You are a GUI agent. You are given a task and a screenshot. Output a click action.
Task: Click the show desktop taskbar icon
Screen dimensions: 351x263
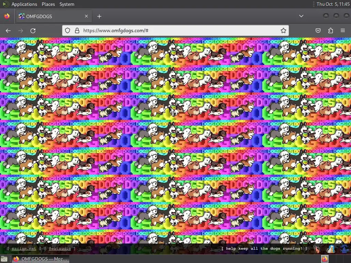point(4,259)
